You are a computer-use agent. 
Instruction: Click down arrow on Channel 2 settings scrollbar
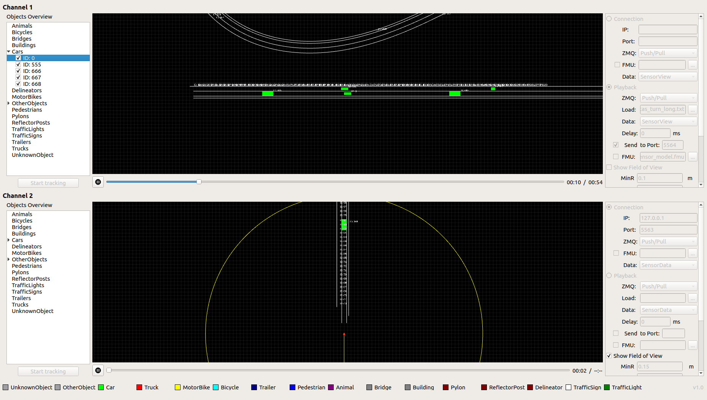pos(701,373)
